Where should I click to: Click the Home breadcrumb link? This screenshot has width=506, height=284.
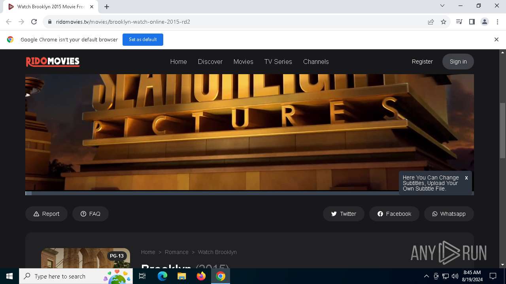[148, 252]
